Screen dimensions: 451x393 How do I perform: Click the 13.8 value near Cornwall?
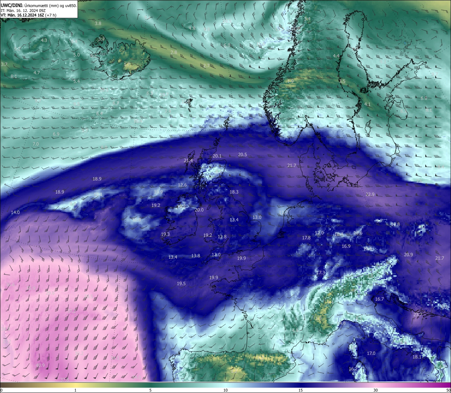[x=196, y=256]
